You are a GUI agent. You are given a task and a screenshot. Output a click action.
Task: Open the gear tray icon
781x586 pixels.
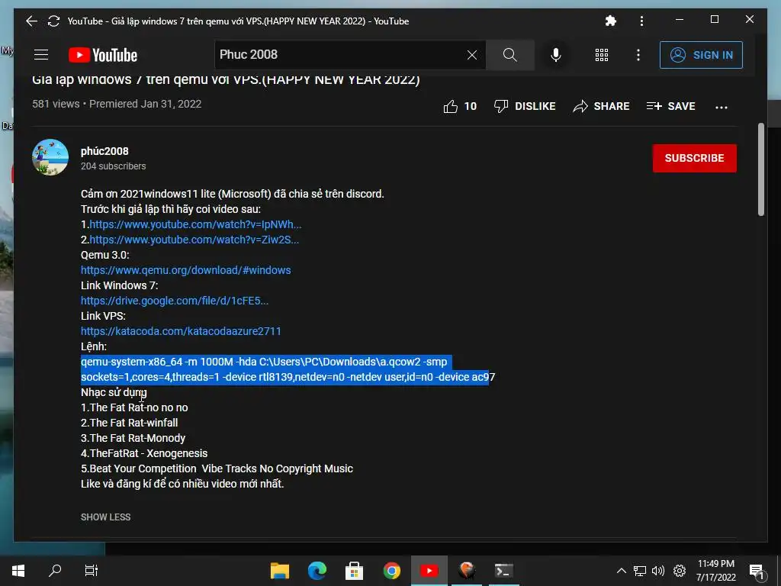(680, 571)
